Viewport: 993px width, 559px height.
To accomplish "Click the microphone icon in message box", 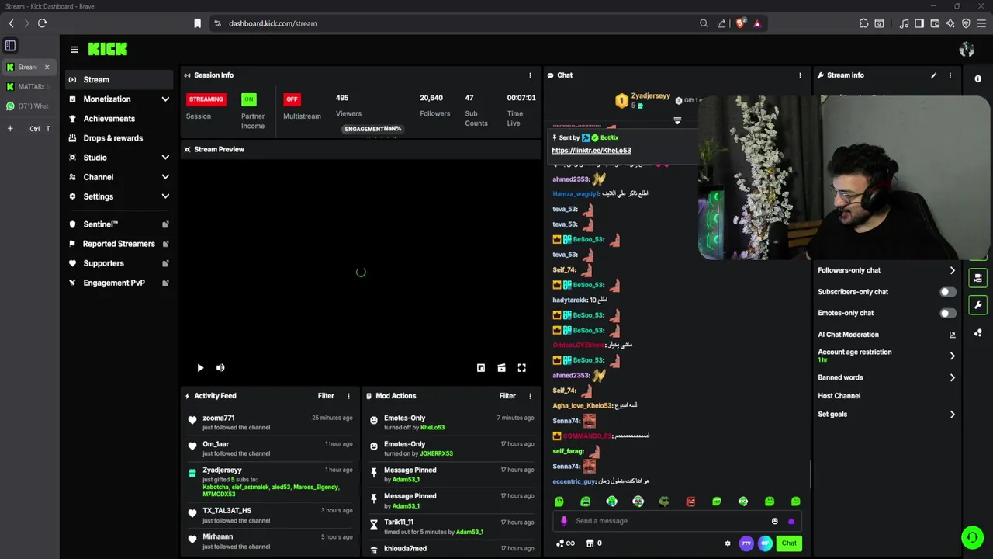I will [x=564, y=521].
